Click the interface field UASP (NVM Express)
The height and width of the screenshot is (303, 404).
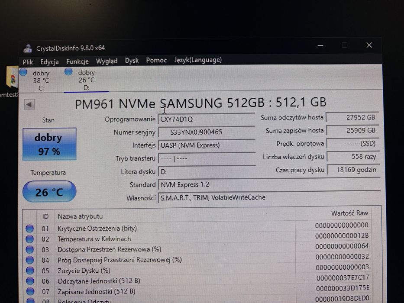207,145
